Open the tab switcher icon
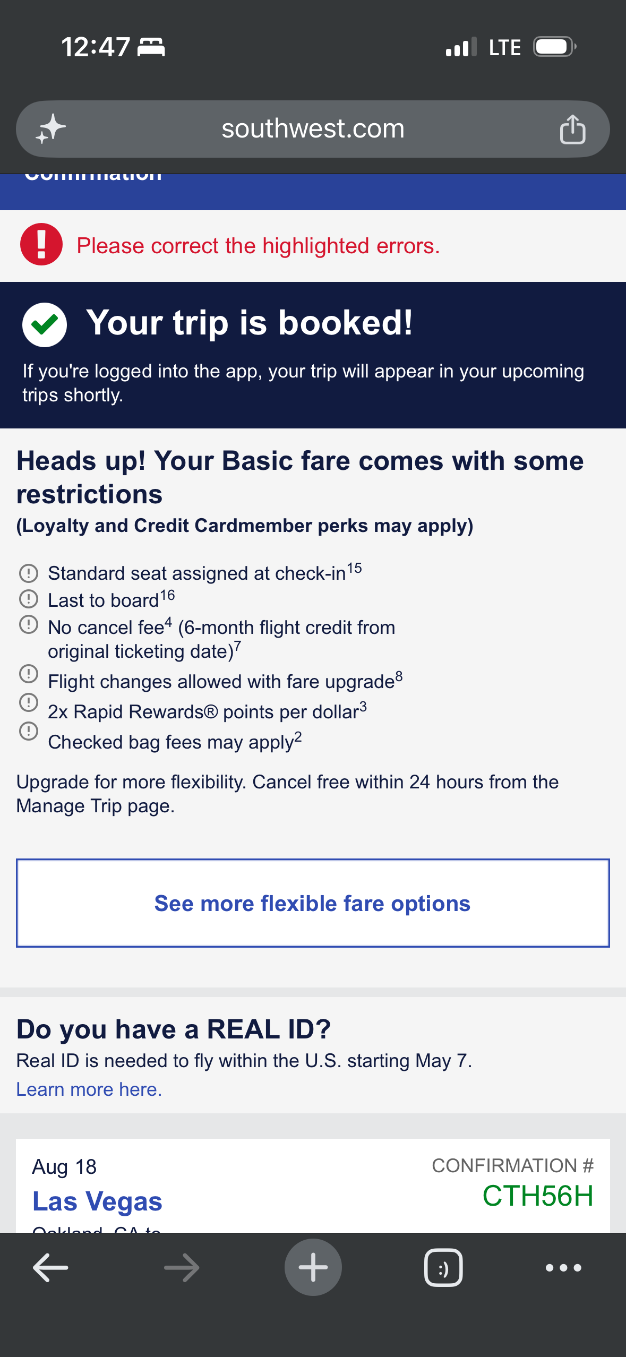Screen dimensions: 626x1357 pos(443,1267)
